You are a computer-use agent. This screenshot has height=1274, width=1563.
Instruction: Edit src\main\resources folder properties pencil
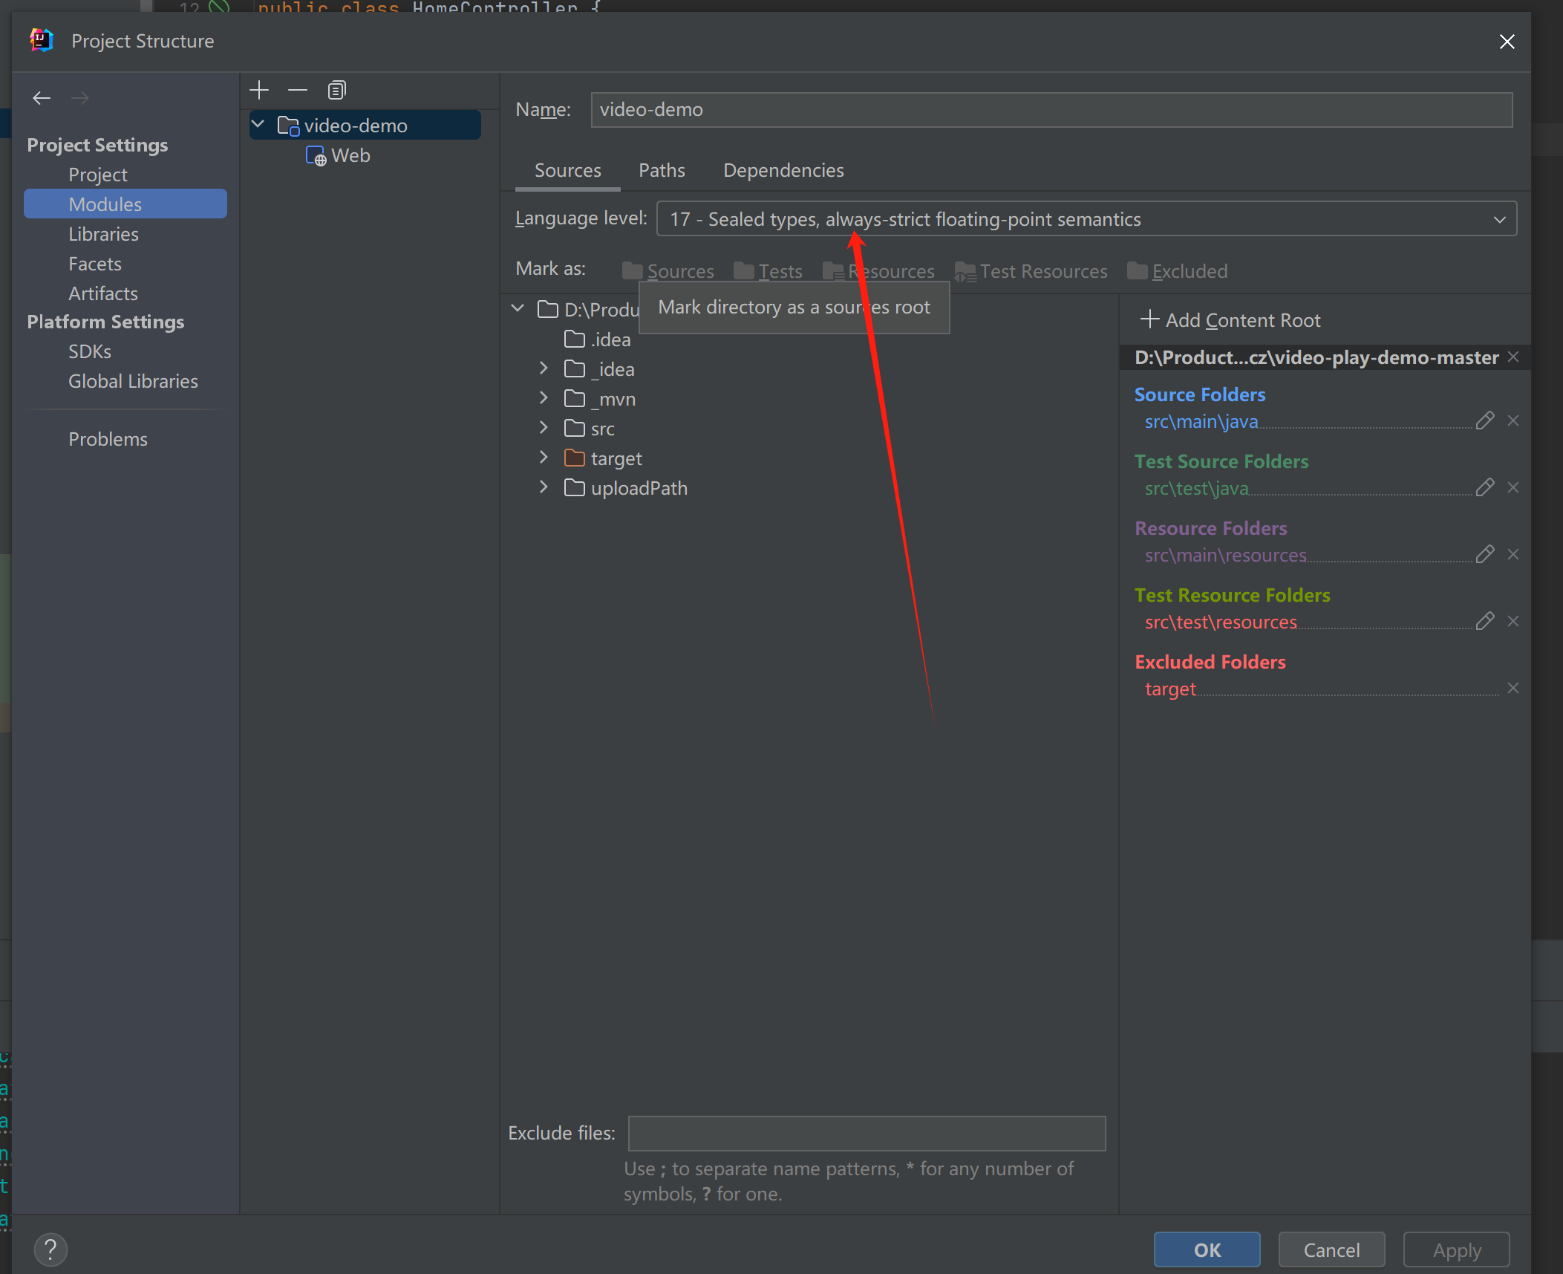[1484, 554]
